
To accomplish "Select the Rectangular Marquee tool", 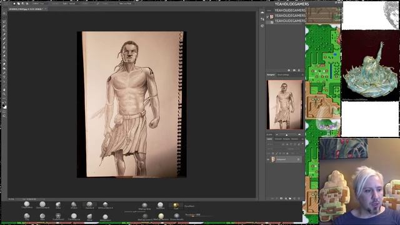I will (x=4, y=17).
